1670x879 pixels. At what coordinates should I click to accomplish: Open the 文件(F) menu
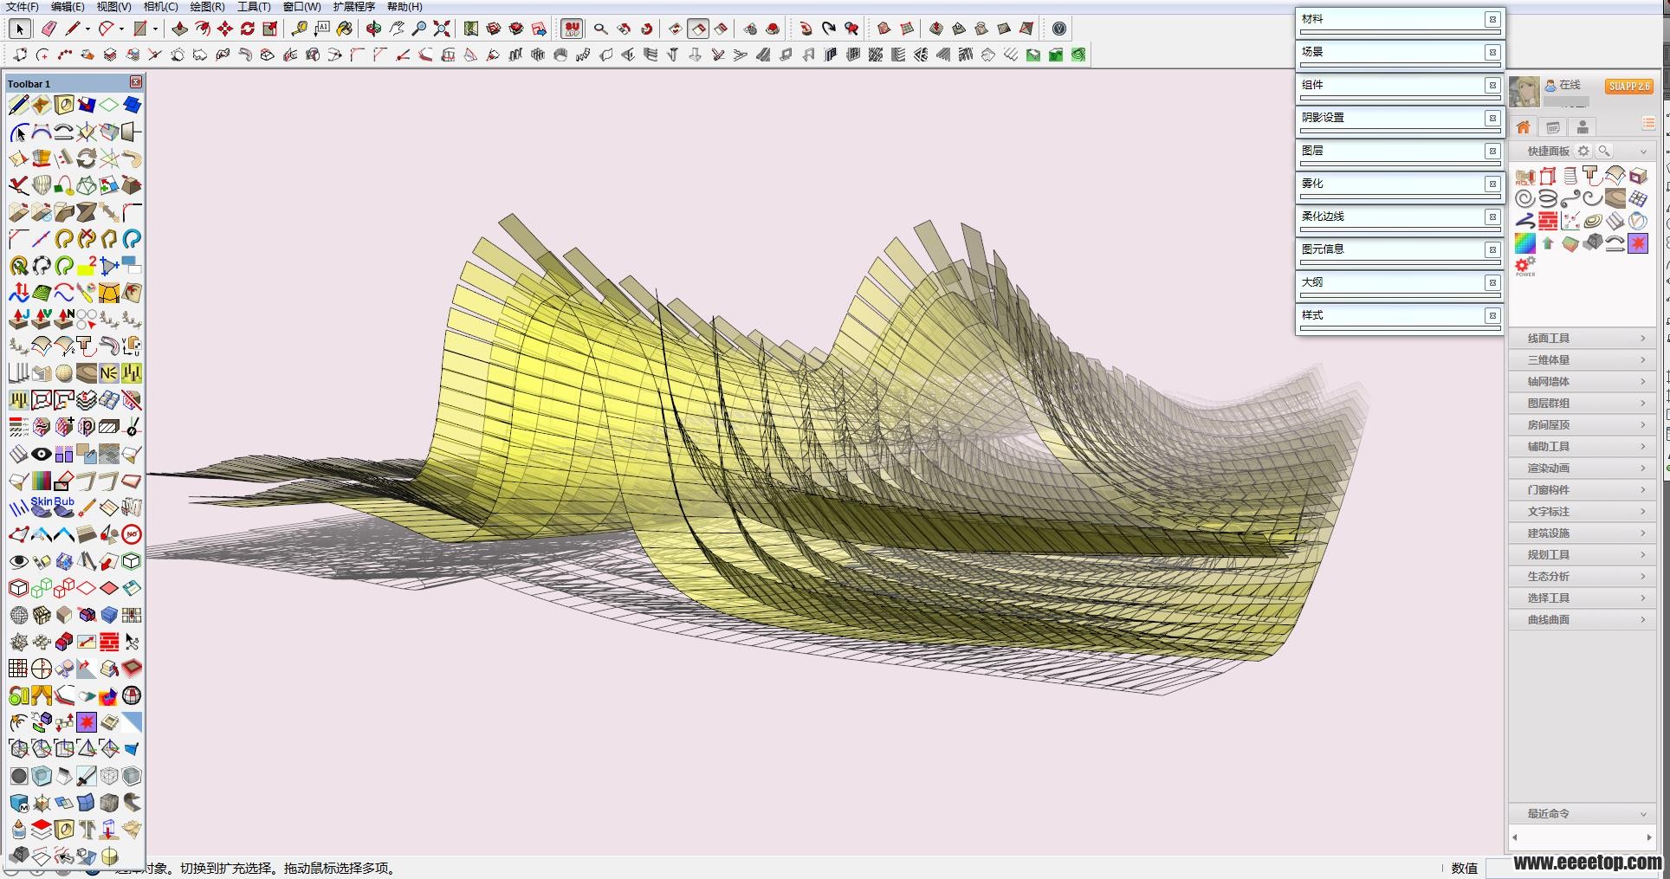pyautogui.click(x=22, y=6)
